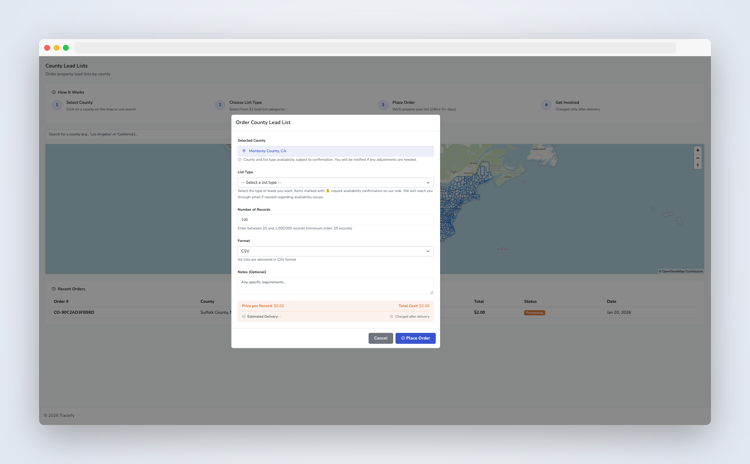750x464 pixels.
Task: Click the Processing status badge
Action: [534, 313]
